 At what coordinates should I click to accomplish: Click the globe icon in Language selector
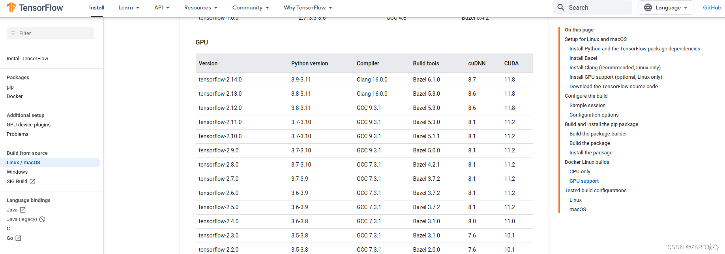648,7
